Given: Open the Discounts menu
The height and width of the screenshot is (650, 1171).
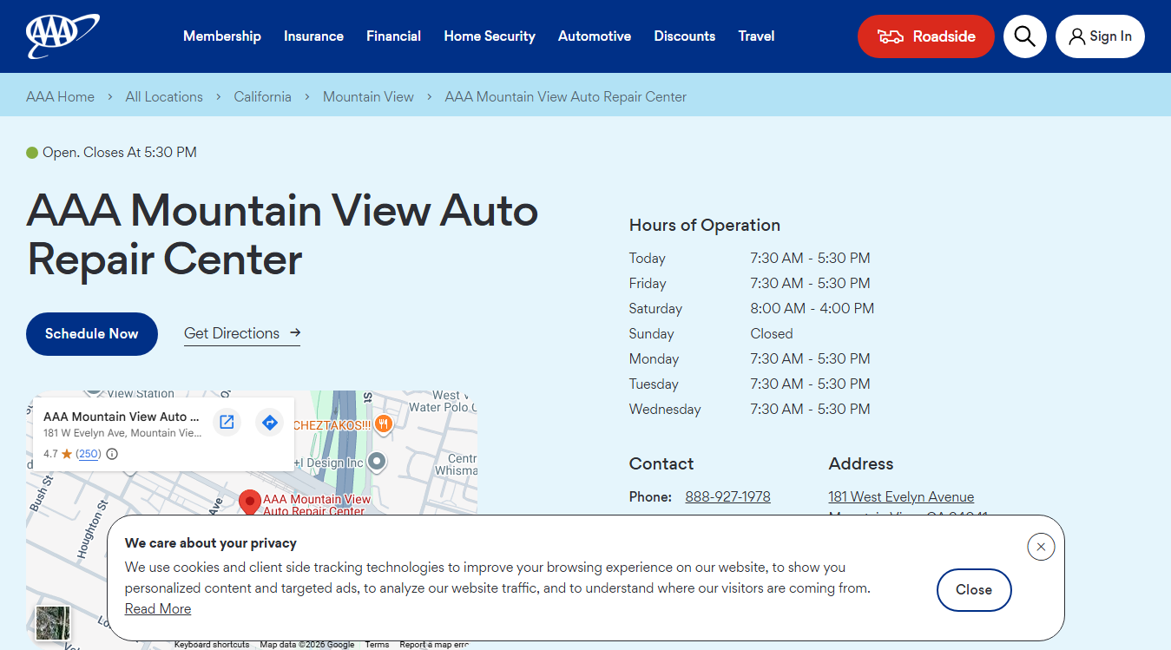Looking at the screenshot, I should tap(685, 36).
